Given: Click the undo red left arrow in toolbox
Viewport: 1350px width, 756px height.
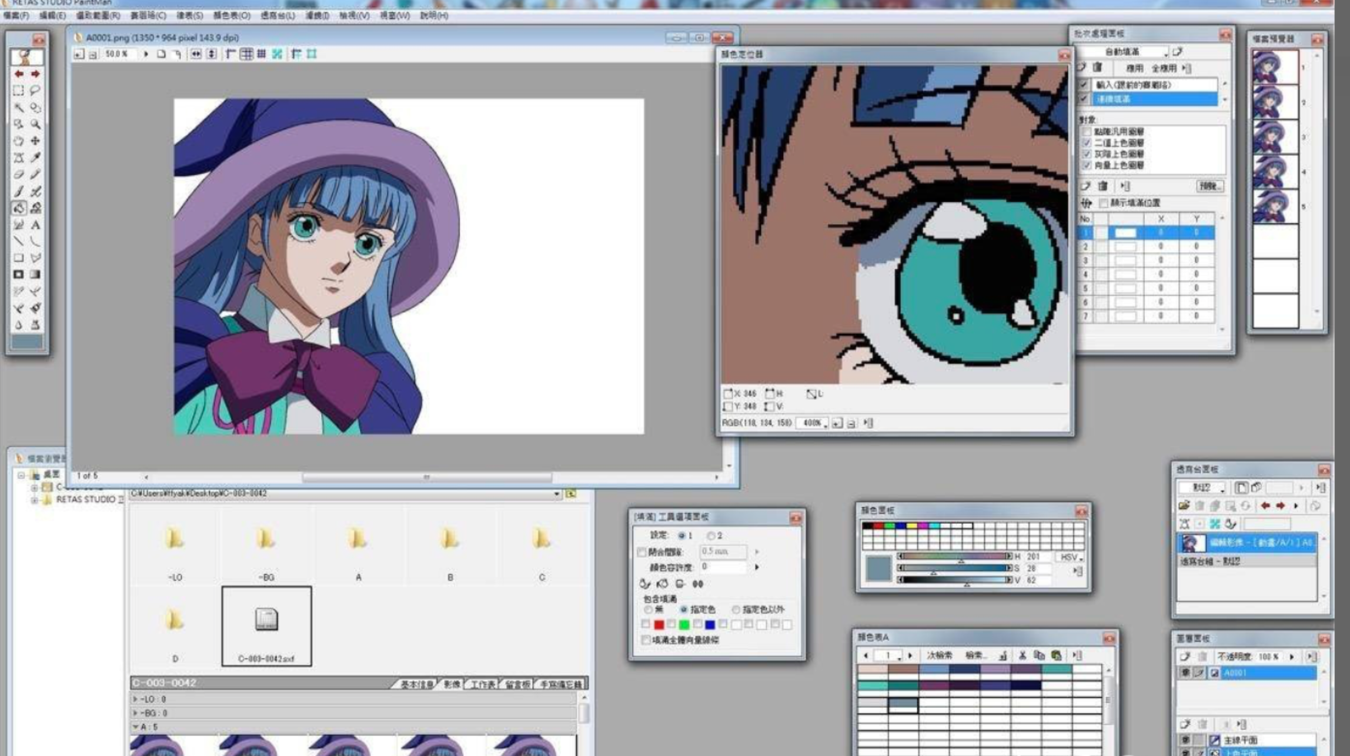Looking at the screenshot, I should pos(19,74).
